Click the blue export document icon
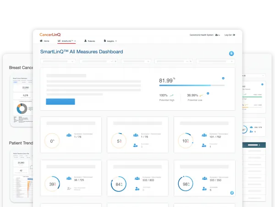Image resolution: width=275 pixels, height=207 pixels. pyautogui.click(x=231, y=54)
